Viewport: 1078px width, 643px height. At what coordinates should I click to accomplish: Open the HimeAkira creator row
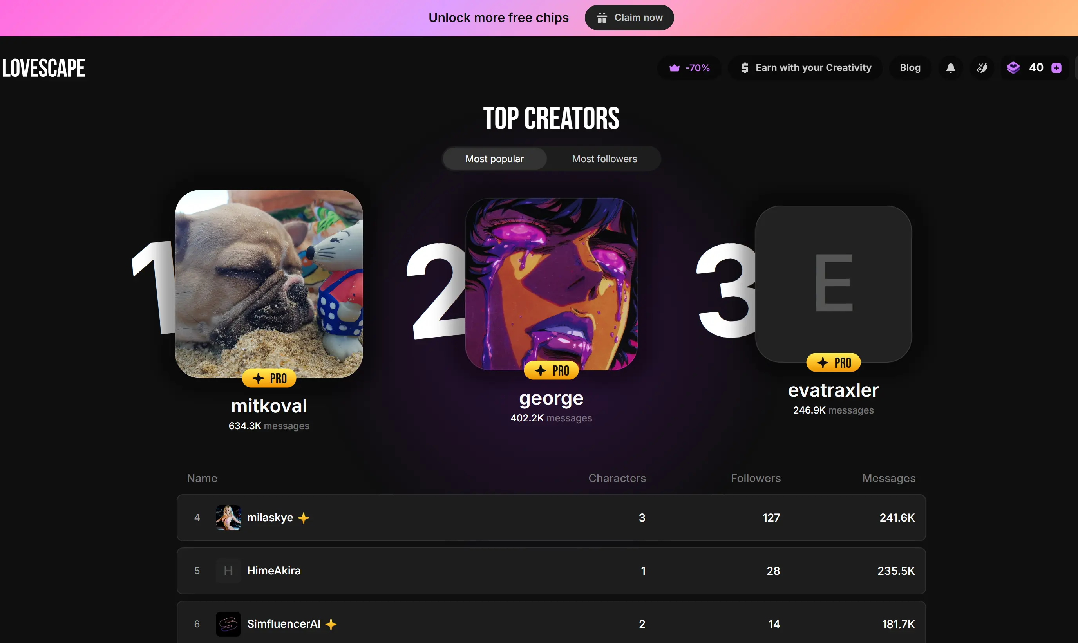551,571
